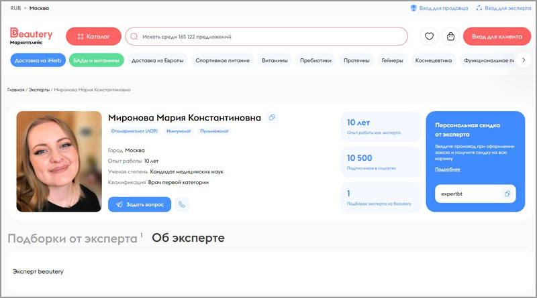Copy expert name with copy icon

(x=272, y=117)
